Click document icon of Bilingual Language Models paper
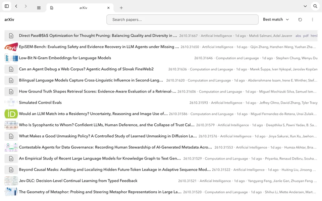This screenshot has width=322, height=201. click(x=11, y=80)
